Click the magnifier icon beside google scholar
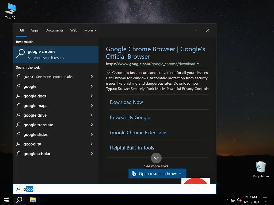This screenshot has width=274, height=205. click(x=18, y=153)
